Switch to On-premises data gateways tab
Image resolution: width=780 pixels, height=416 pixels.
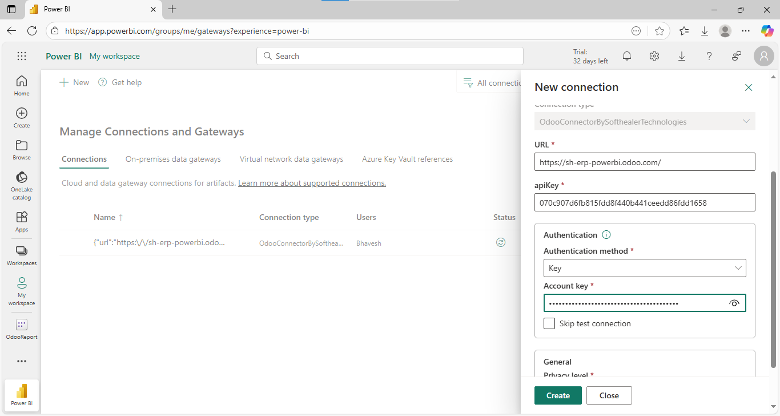173,159
